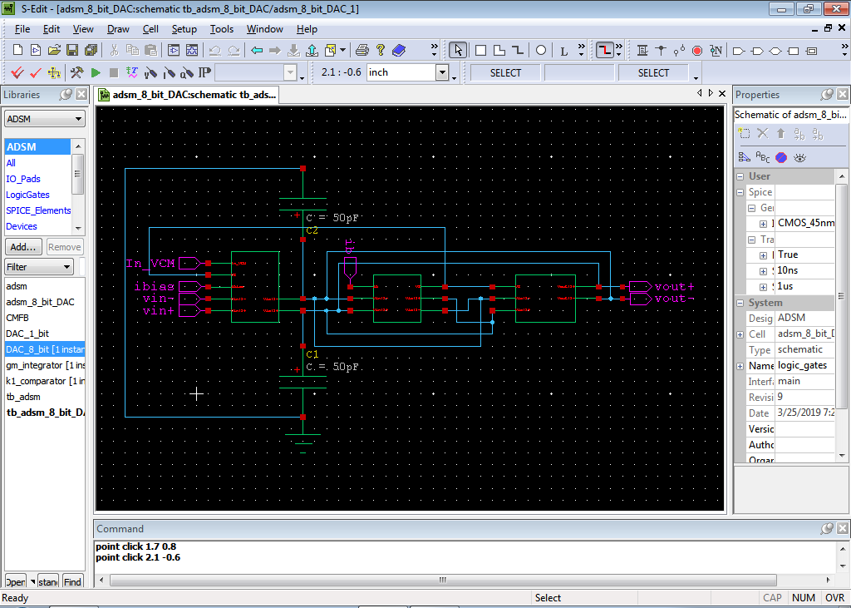Toggle the eye icon in Properties panel
This screenshot has width=851, height=608.
799,157
